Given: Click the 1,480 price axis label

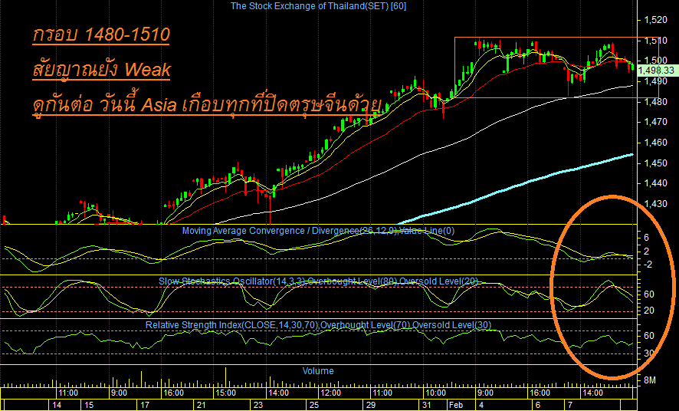Looking at the screenshot, I should (x=655, y=102).
